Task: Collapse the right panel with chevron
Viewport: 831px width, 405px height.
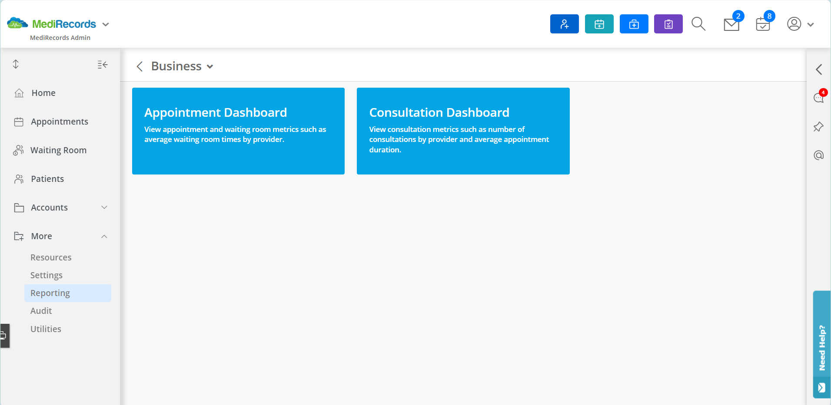Action: pyautogui.click(x=819, y=69)
